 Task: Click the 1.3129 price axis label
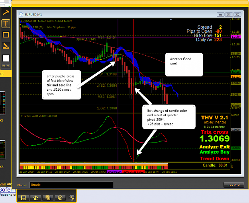tap(236, 53)
